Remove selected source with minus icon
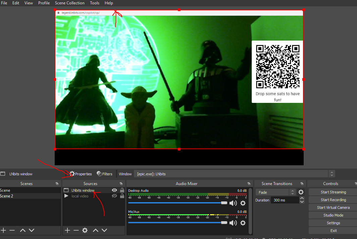The height and width of the screenshot is (239, 357). click(x=76, y=230)
